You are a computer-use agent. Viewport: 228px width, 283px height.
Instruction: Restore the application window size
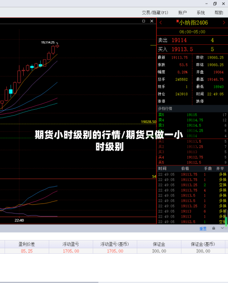215,4
